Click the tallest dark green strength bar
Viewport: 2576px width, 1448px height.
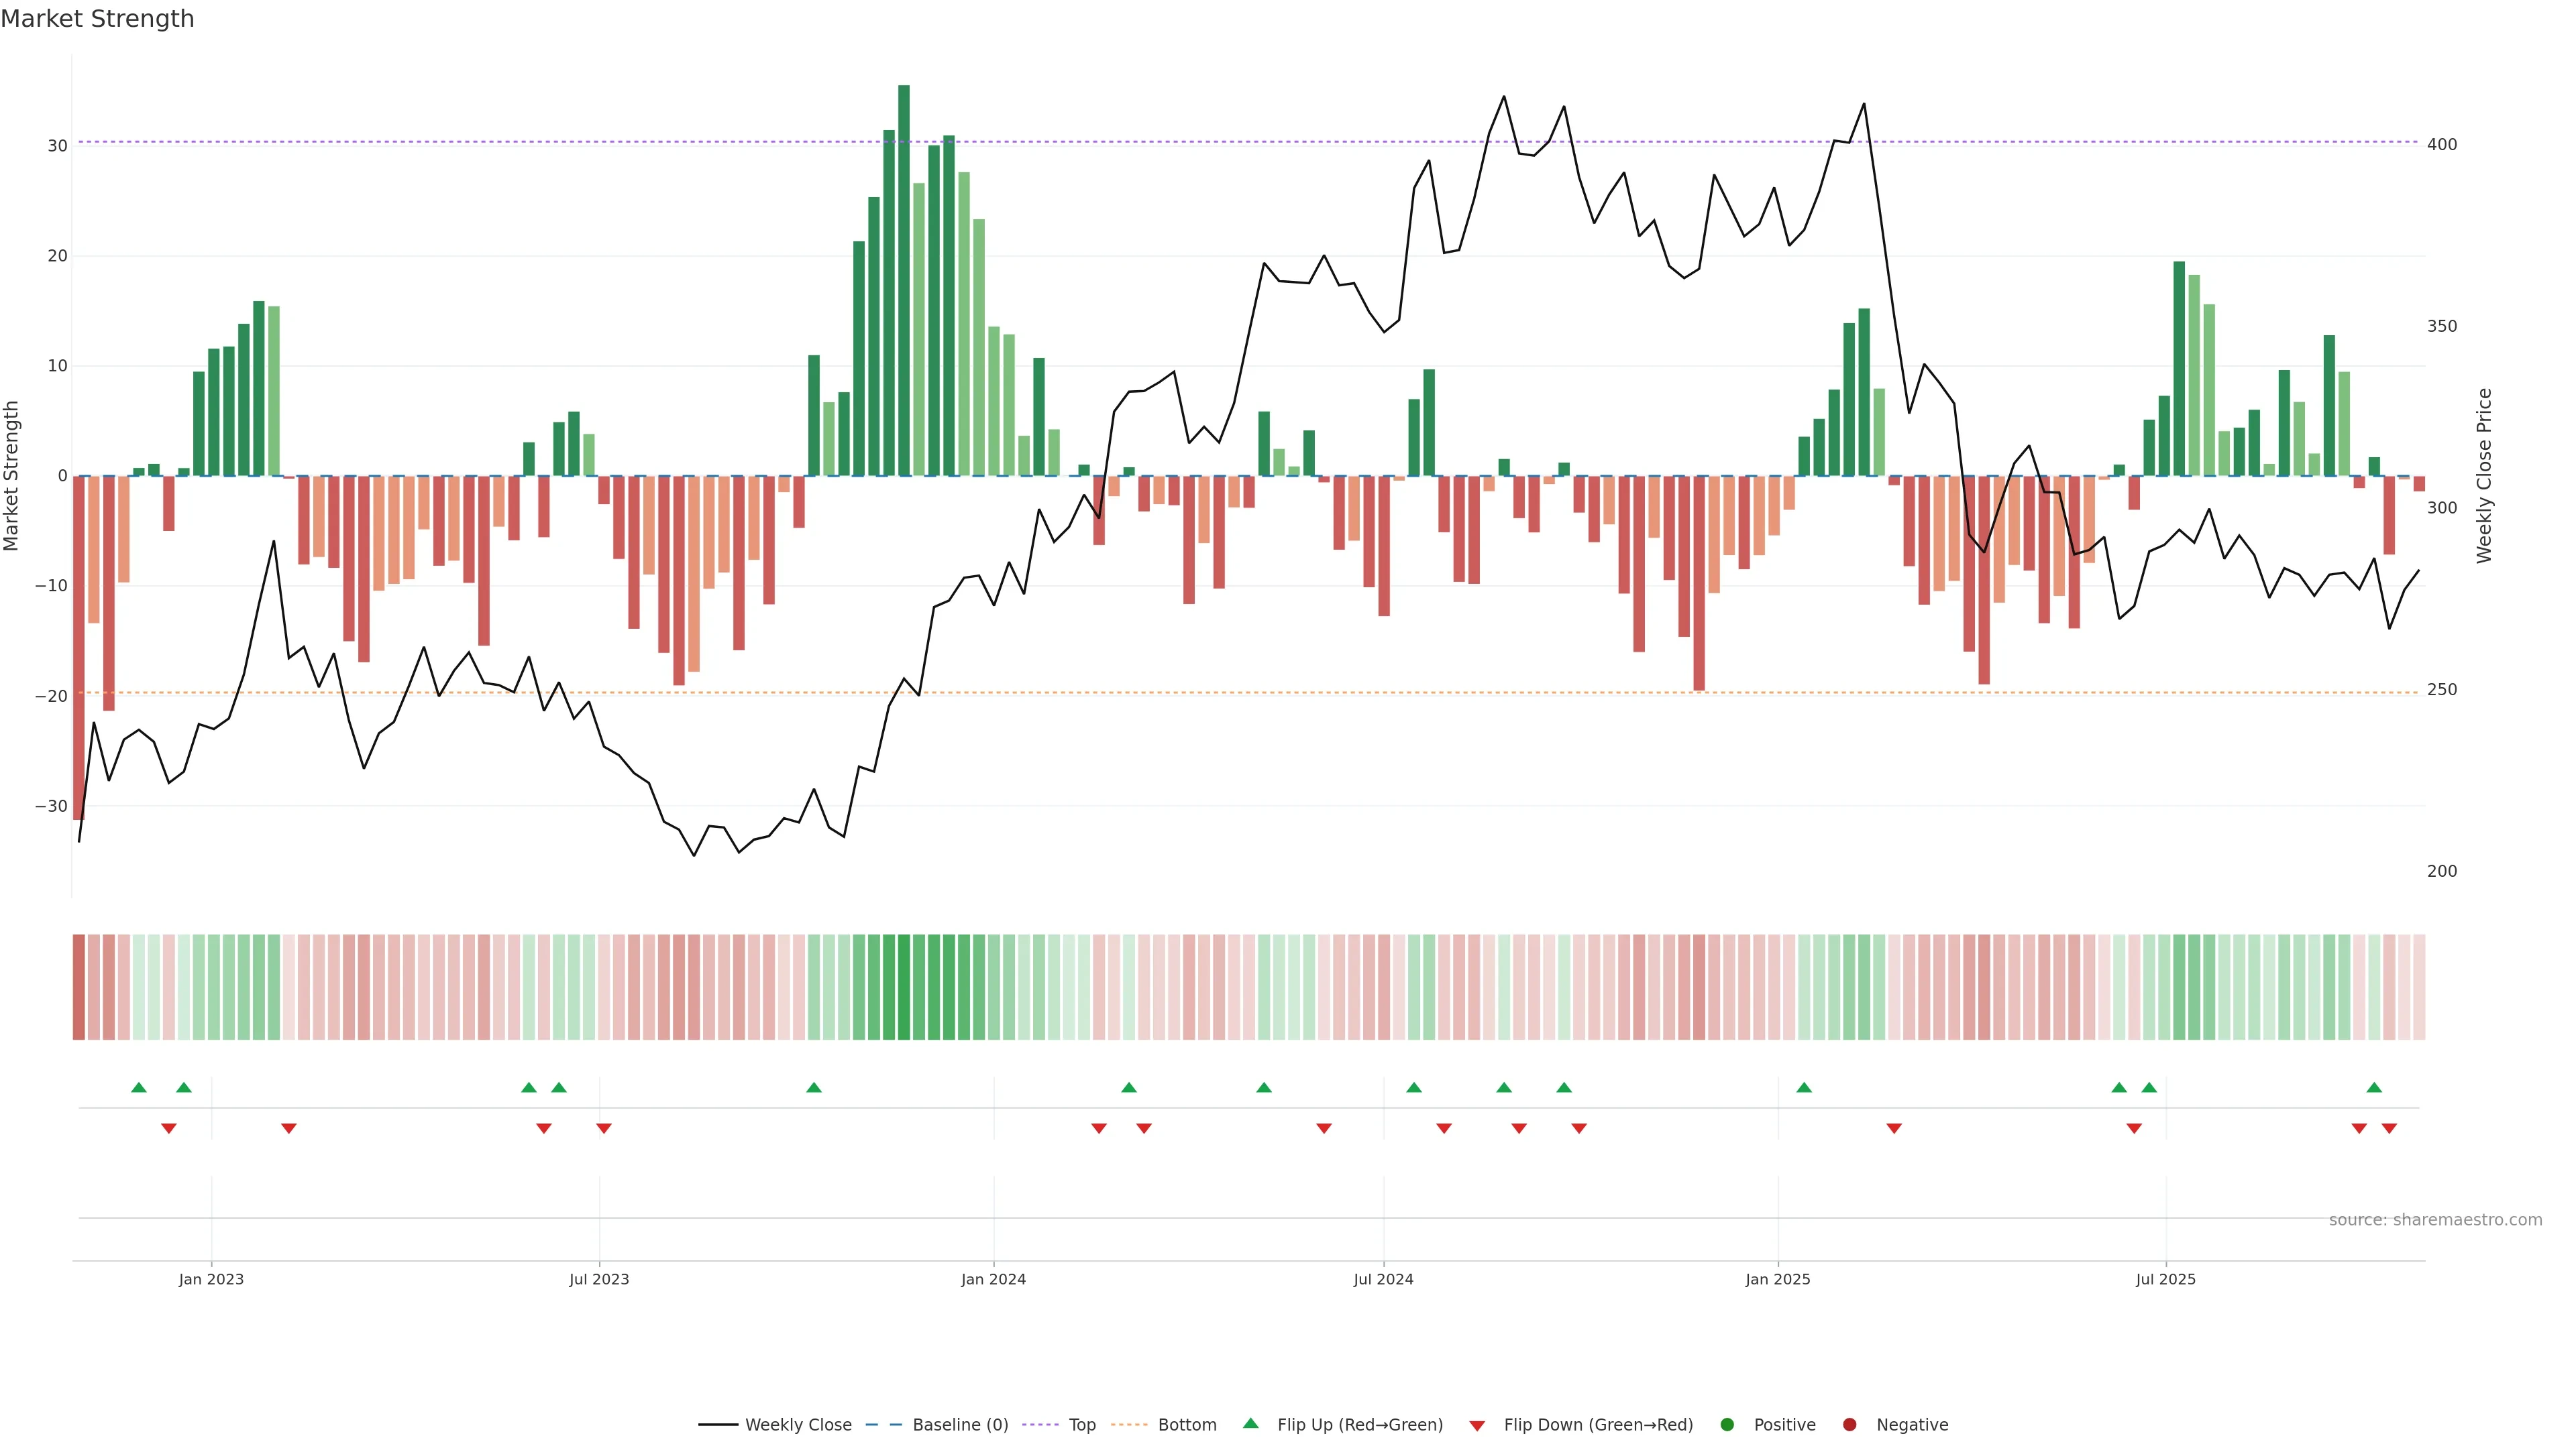click(x=904, y=280)
